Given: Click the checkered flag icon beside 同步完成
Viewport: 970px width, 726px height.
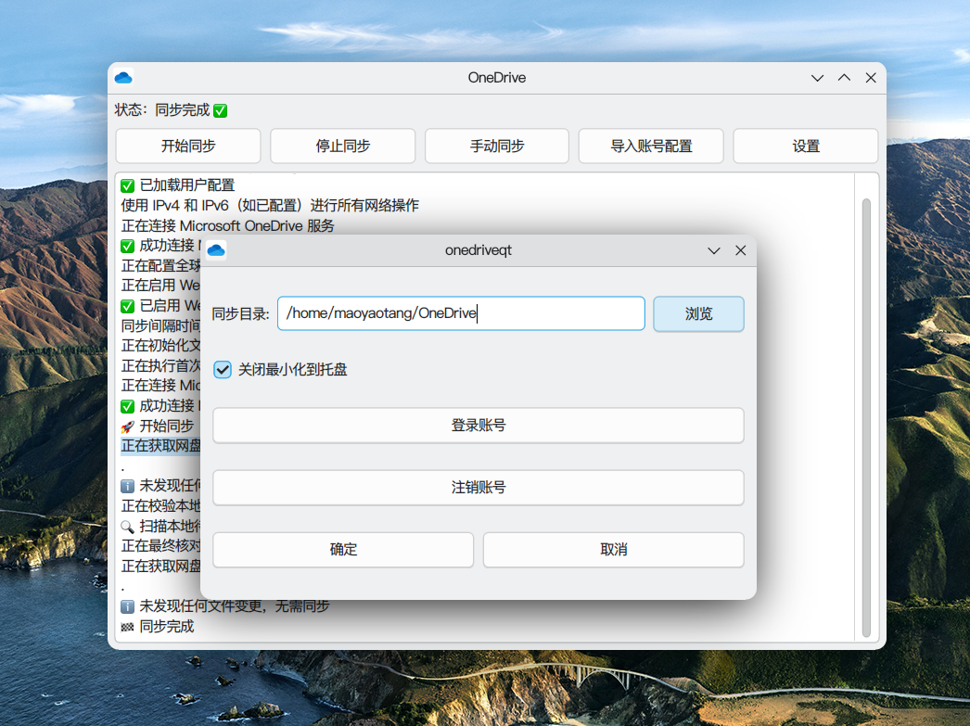Looking at the screenshot, I should click(127, 627).
